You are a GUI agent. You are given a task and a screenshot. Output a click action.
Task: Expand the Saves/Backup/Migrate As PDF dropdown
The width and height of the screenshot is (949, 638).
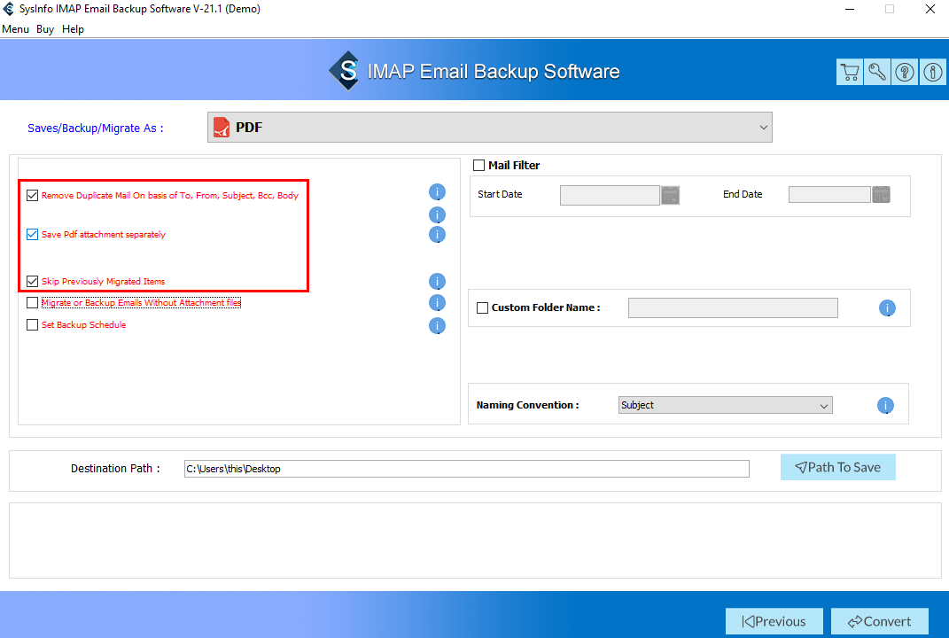490,127
